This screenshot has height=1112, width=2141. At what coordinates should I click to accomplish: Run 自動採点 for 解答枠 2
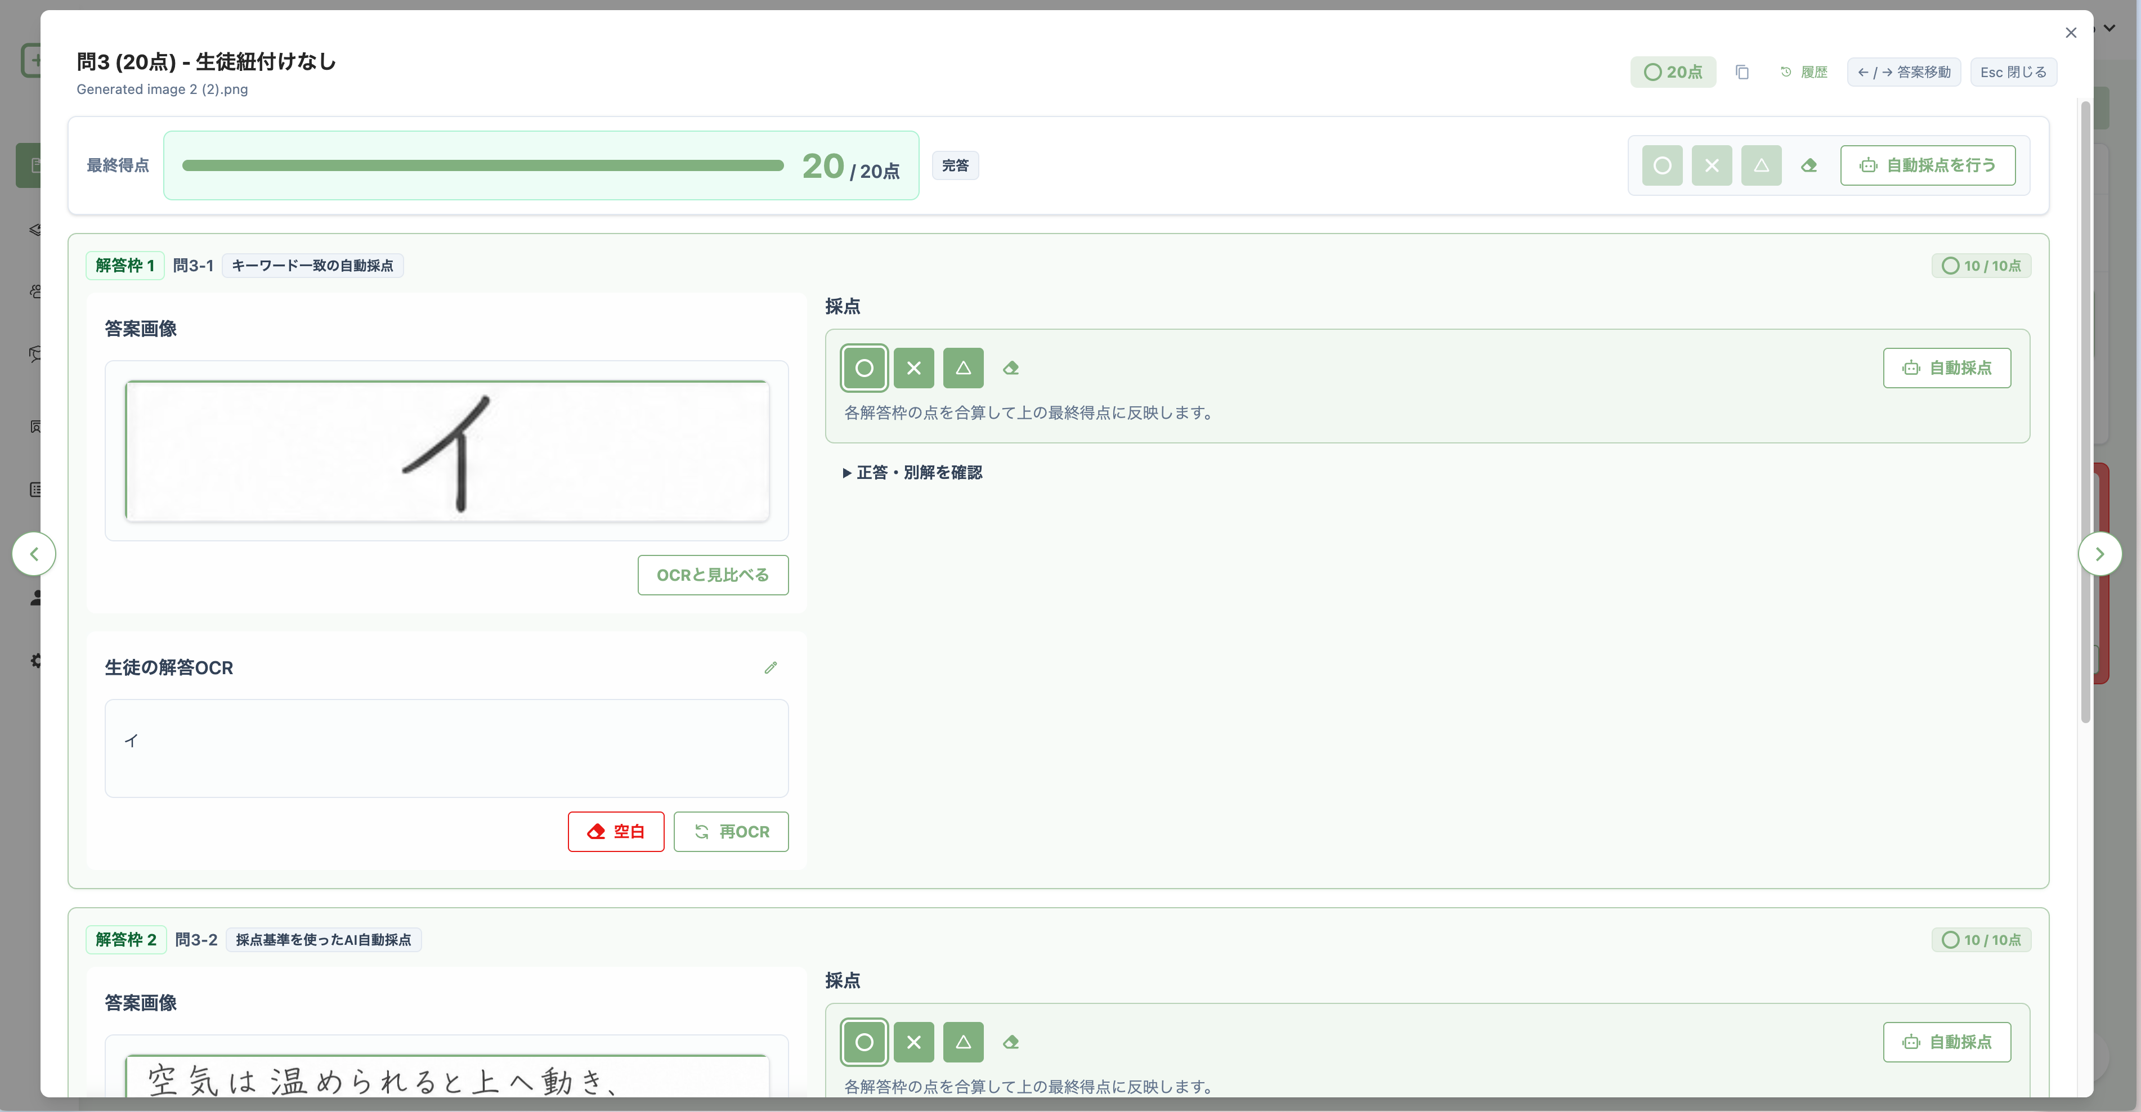tap(1946, 1042)
